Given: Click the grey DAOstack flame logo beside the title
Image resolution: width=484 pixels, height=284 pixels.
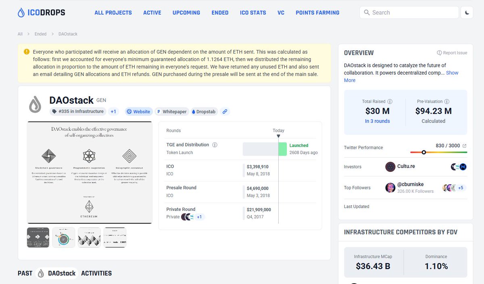Looking at the screenshot, I should (x=35, y=104).
